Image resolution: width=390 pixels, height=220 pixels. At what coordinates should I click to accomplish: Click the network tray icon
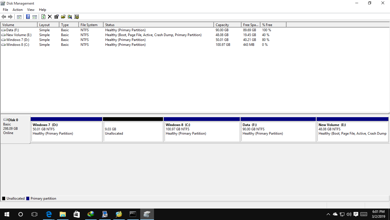[x=342, y=214]
